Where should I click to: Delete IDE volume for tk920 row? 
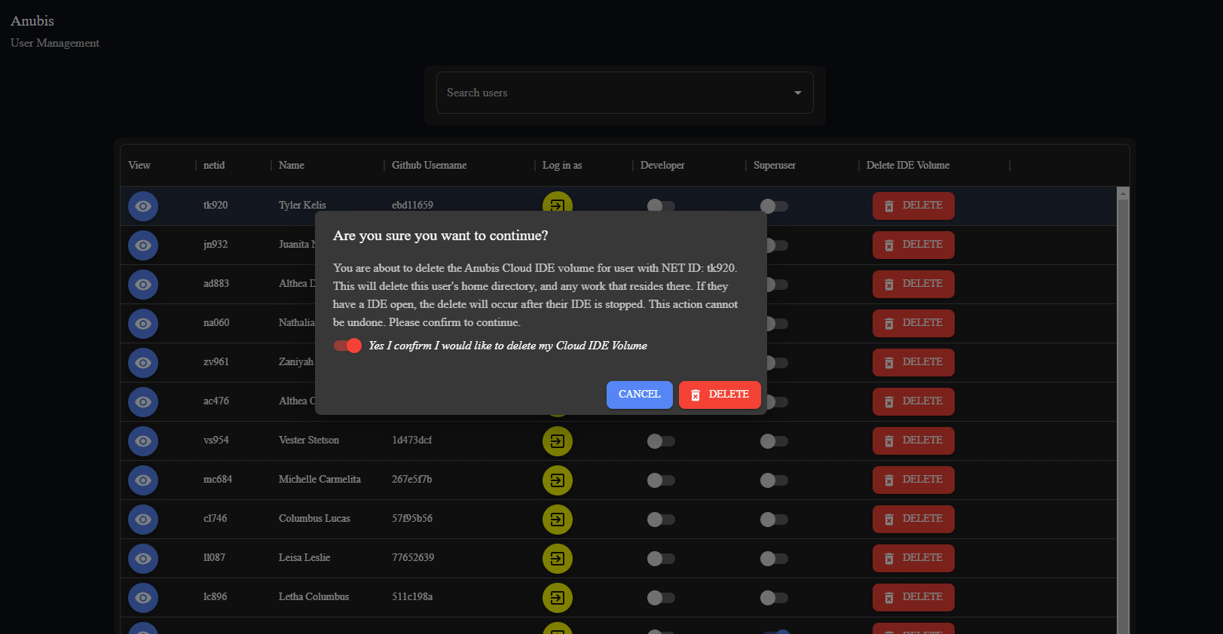tap(913, 206)
